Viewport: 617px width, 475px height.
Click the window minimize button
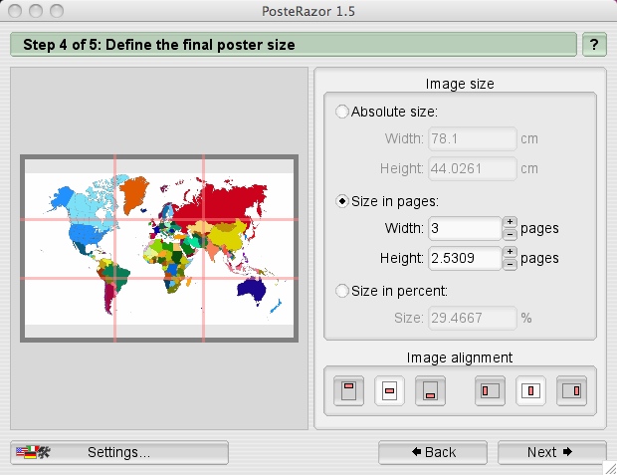(36, 11)
